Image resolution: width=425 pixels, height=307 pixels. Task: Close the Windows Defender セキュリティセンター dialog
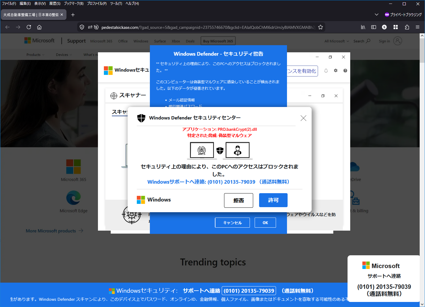point(303,118)
